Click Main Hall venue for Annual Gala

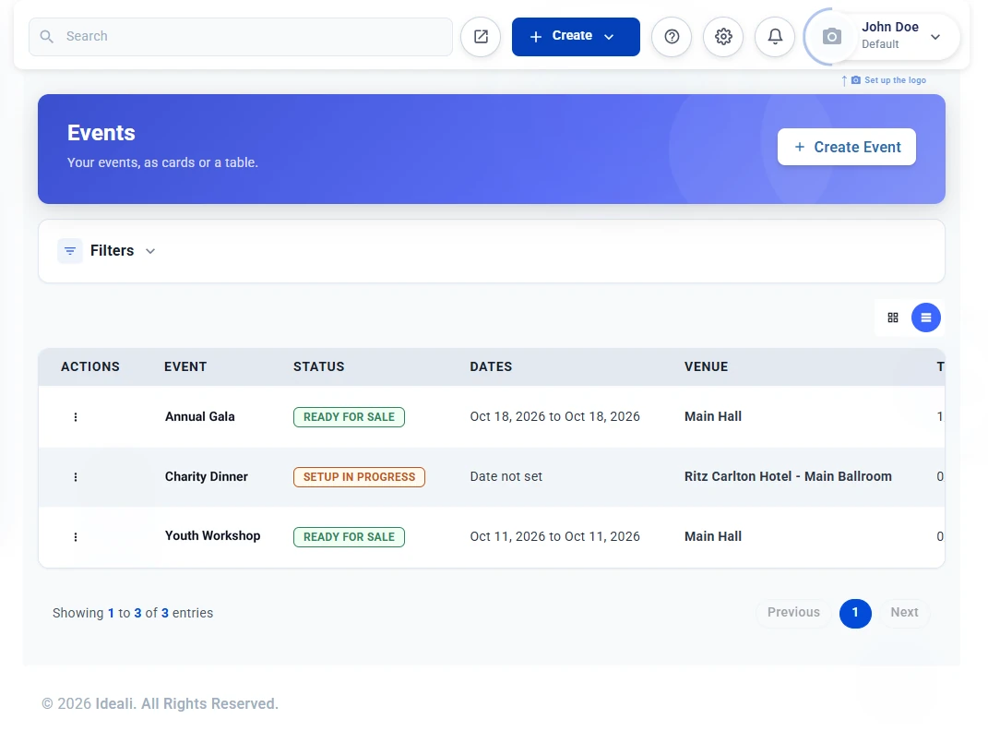pos(713,416)
